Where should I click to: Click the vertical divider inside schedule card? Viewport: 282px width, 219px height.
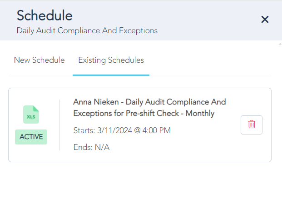tap(59, 125)
